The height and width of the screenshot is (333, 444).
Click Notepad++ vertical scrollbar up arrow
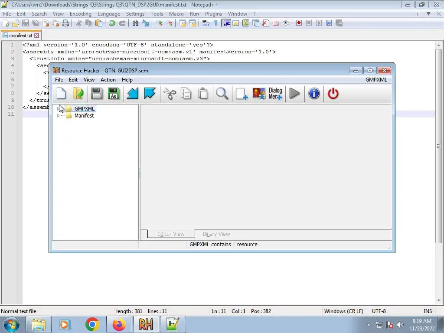[x=439, y=45]
